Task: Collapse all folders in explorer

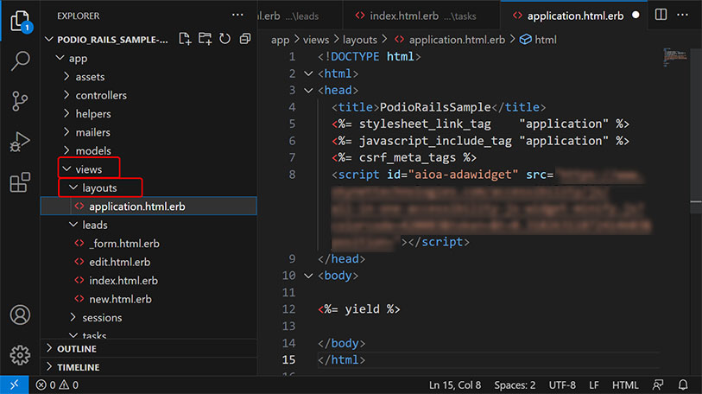Action: [x=245, y=39]
